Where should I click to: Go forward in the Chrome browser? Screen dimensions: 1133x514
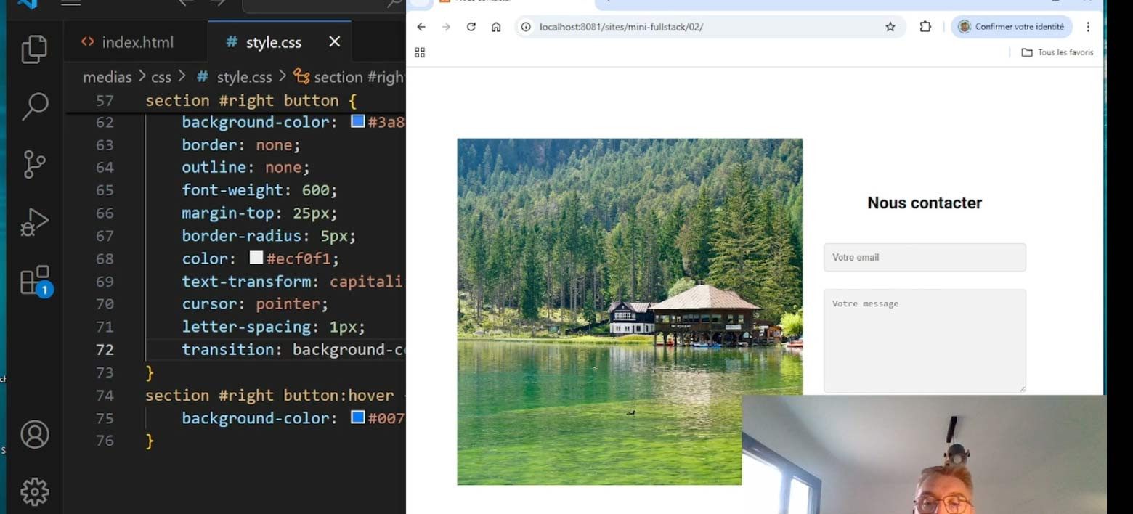446,27
